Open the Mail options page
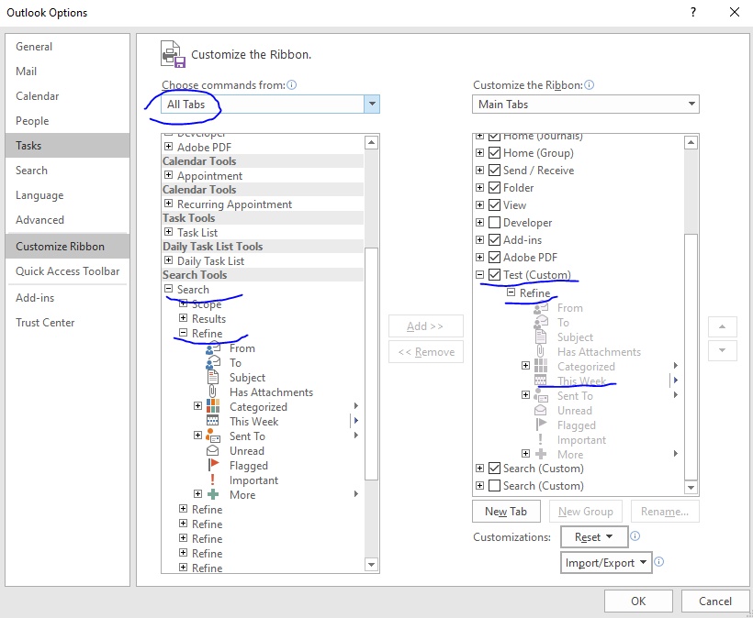This screenshot has height=618, width=753. click(68, 72)
